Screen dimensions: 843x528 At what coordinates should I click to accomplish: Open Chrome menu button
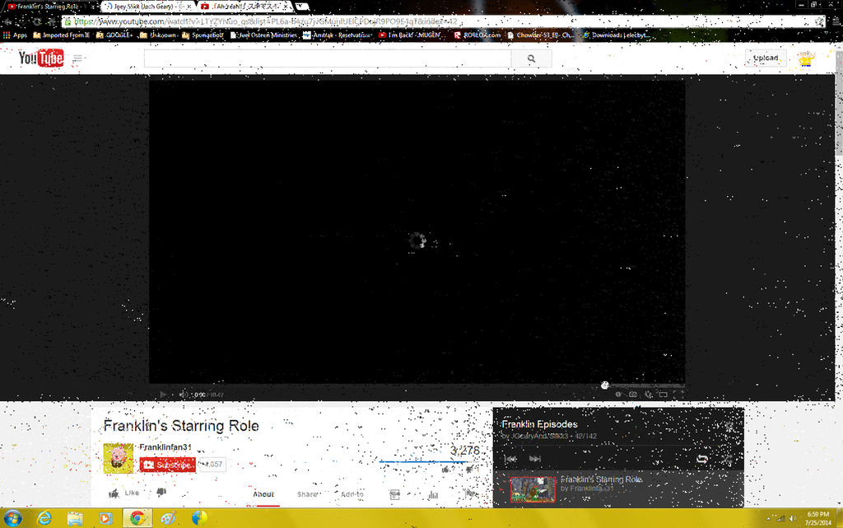[x=836, y=21]
